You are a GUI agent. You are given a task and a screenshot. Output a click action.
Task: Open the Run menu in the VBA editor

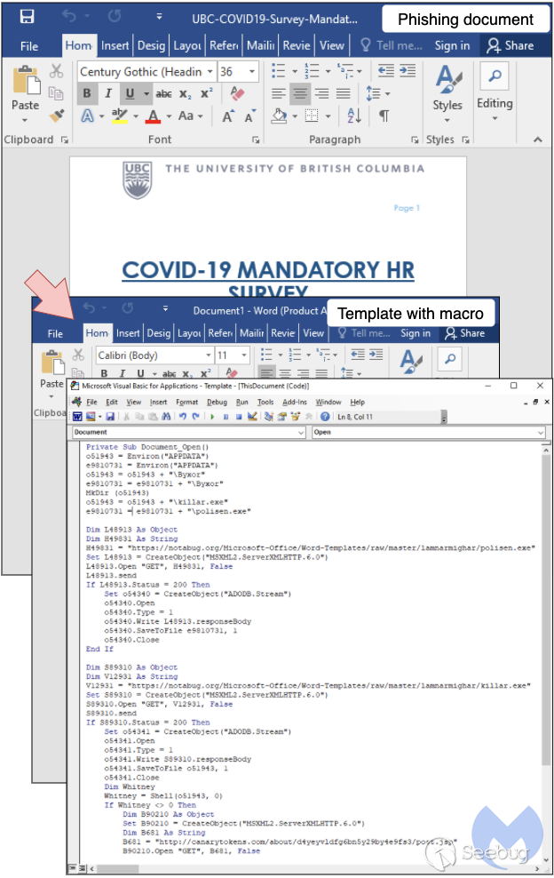coord(241,402)
